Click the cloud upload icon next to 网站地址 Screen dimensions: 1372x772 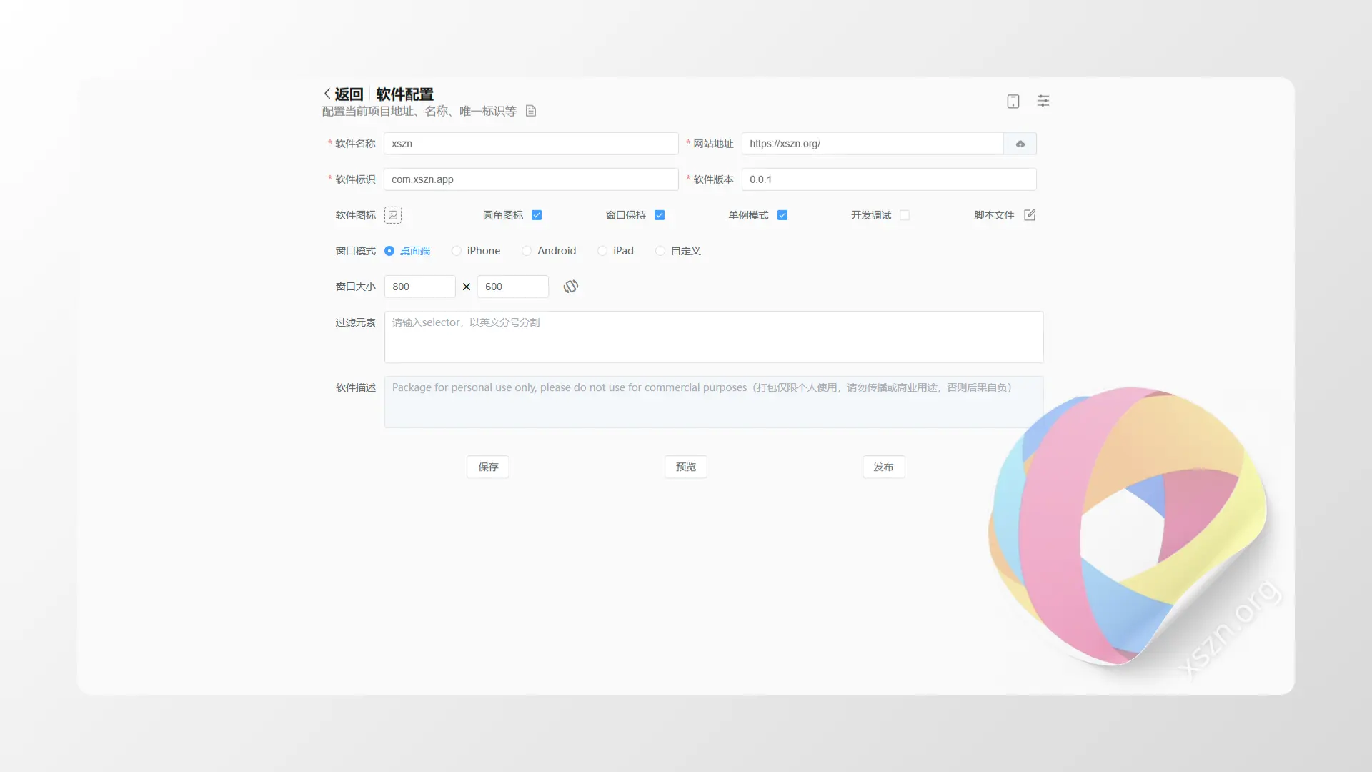point(1020,144)
